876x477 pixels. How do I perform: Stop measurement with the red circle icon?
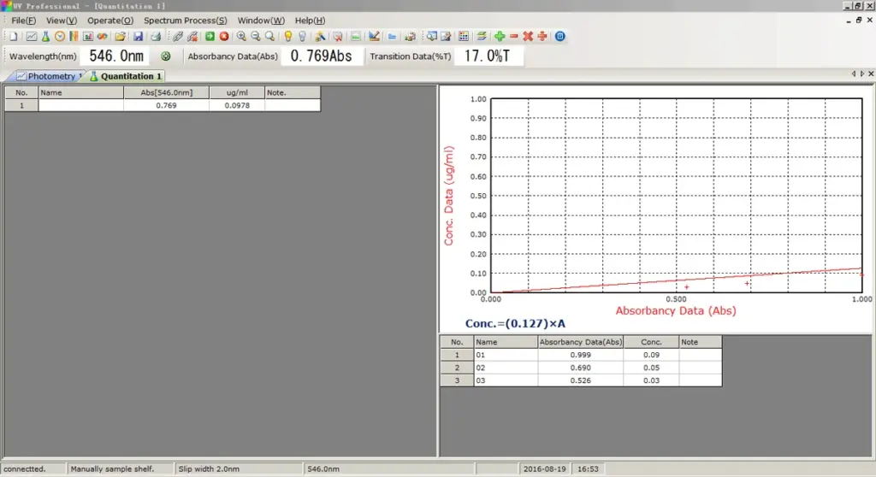(x=224, y=36)
